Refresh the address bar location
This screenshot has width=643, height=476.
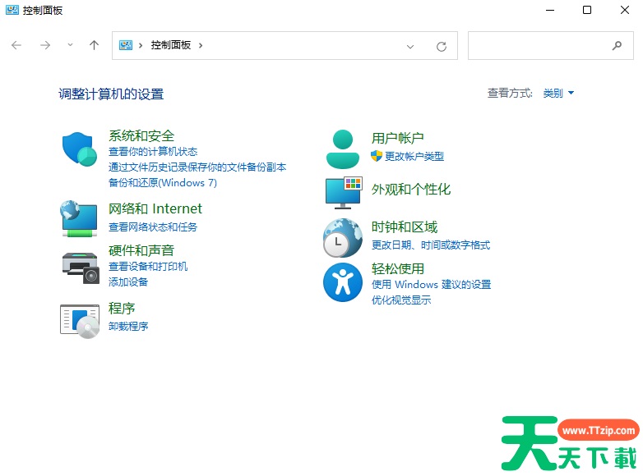click(442, 46)
